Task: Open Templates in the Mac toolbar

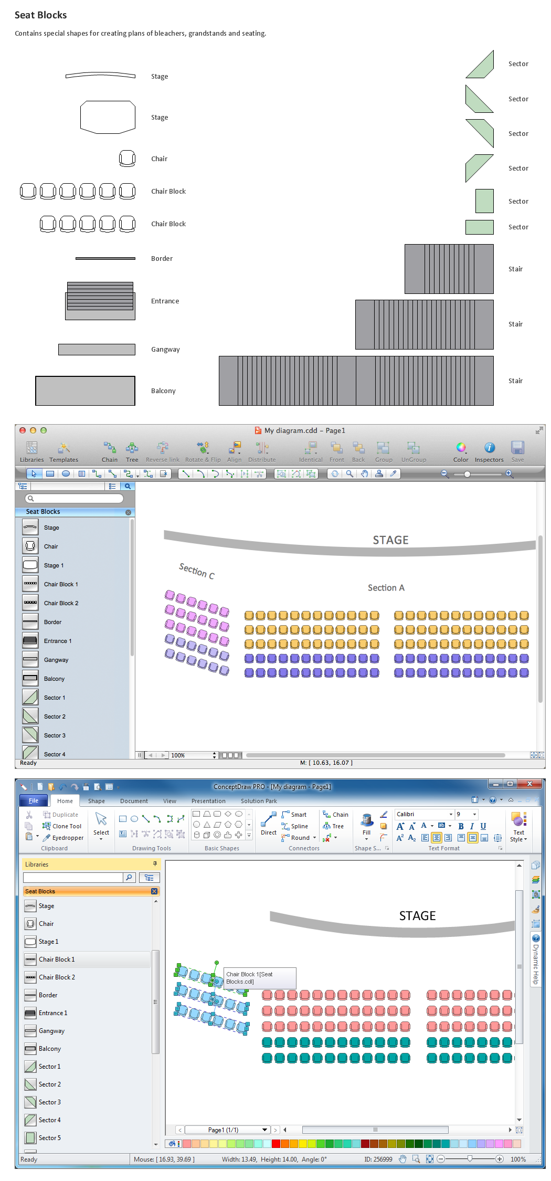Action: point(63,451)
